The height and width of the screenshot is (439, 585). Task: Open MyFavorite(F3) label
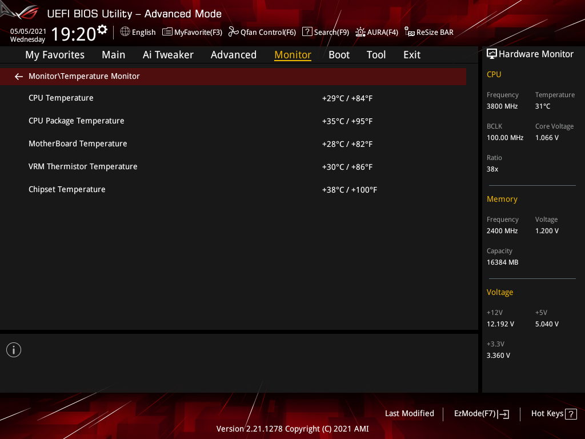pos(198,33)
